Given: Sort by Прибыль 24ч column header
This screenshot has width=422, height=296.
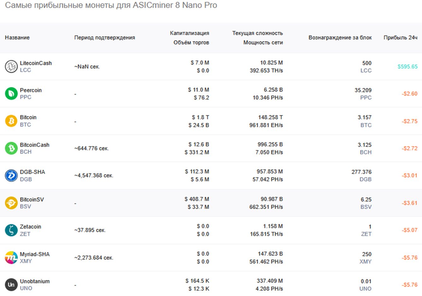Looking at the screenshot, I should [x=400, y=38].
